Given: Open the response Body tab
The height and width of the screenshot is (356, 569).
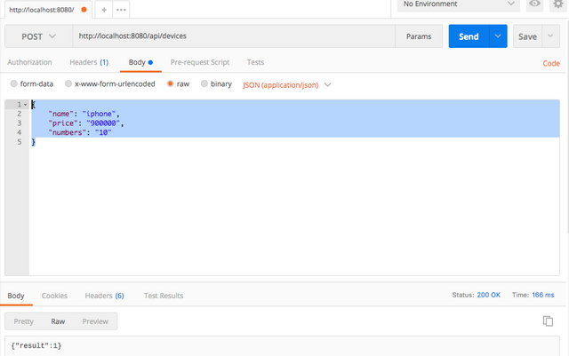Looking at the screenshot, I should pos(16,296).
